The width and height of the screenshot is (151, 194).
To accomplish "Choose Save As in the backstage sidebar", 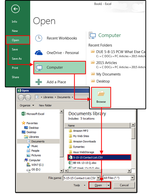I will click(x=17, y=59).
